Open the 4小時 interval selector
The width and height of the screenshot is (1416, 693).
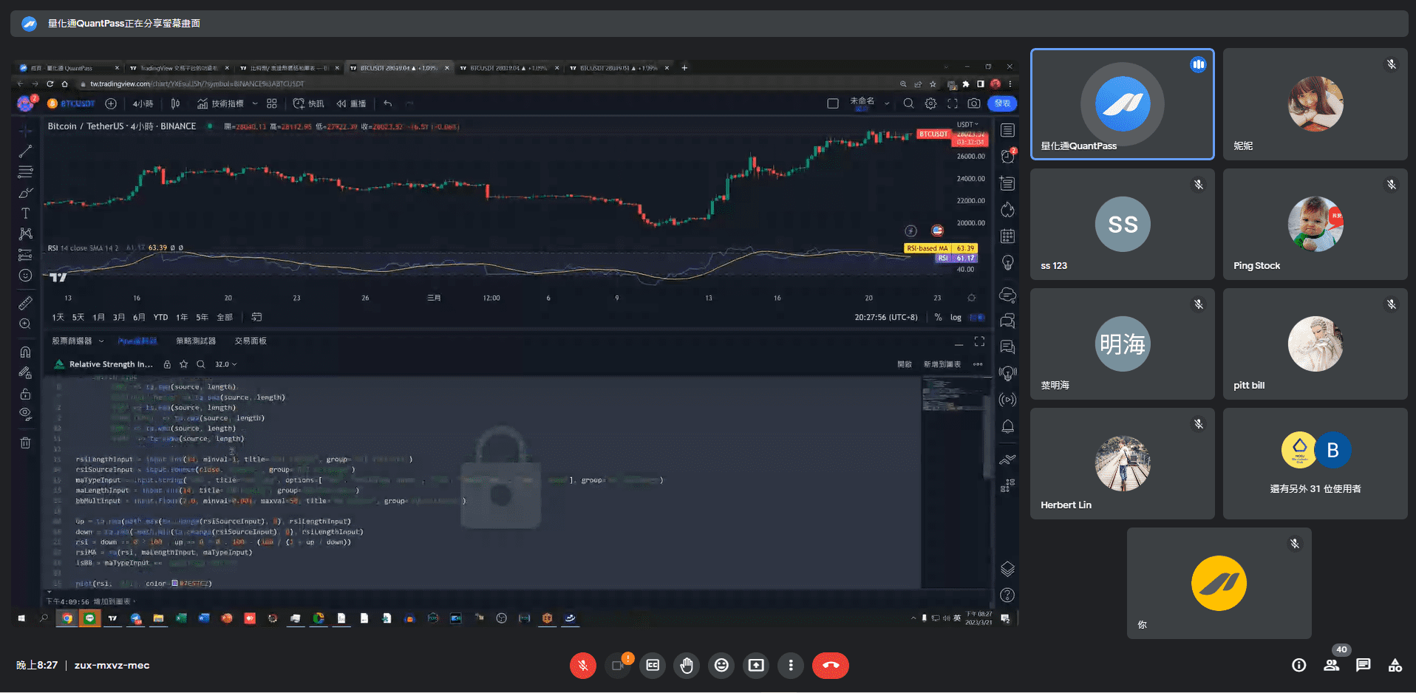(x=143, y=103)
